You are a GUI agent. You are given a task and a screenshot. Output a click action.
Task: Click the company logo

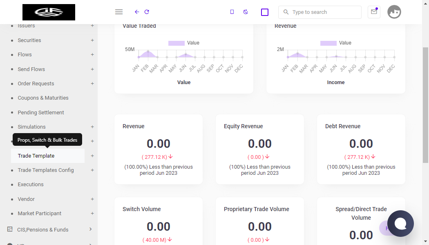coord(49,12)
